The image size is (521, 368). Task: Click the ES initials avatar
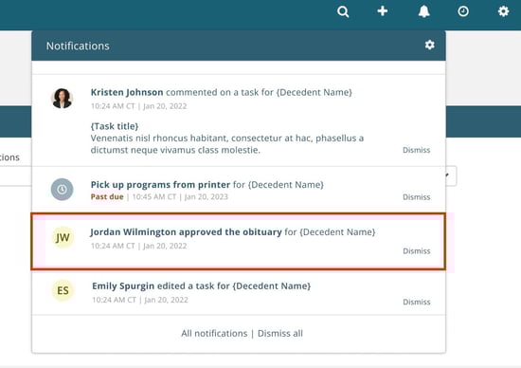(63, 290)
